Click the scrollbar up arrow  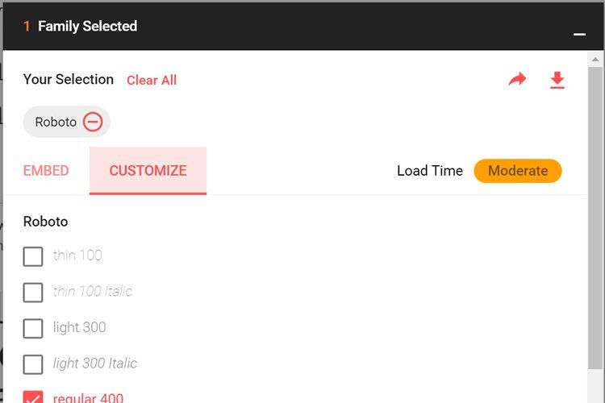pyautogui.click(x=596, y=59)
